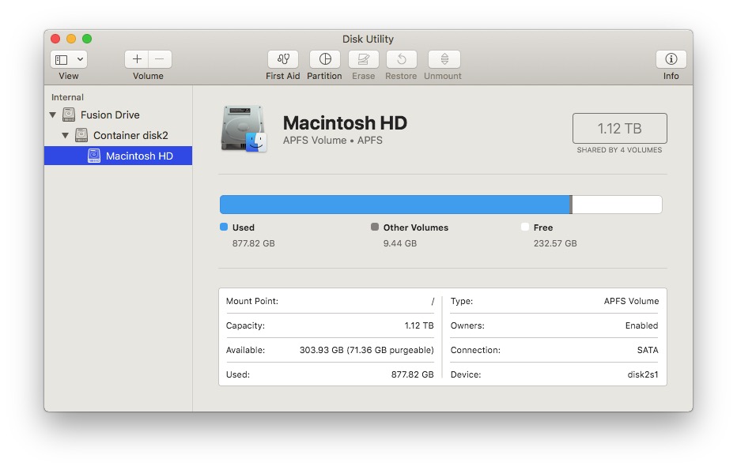
Task: Open the Partition pie chart tool
Action: (325, 59)
